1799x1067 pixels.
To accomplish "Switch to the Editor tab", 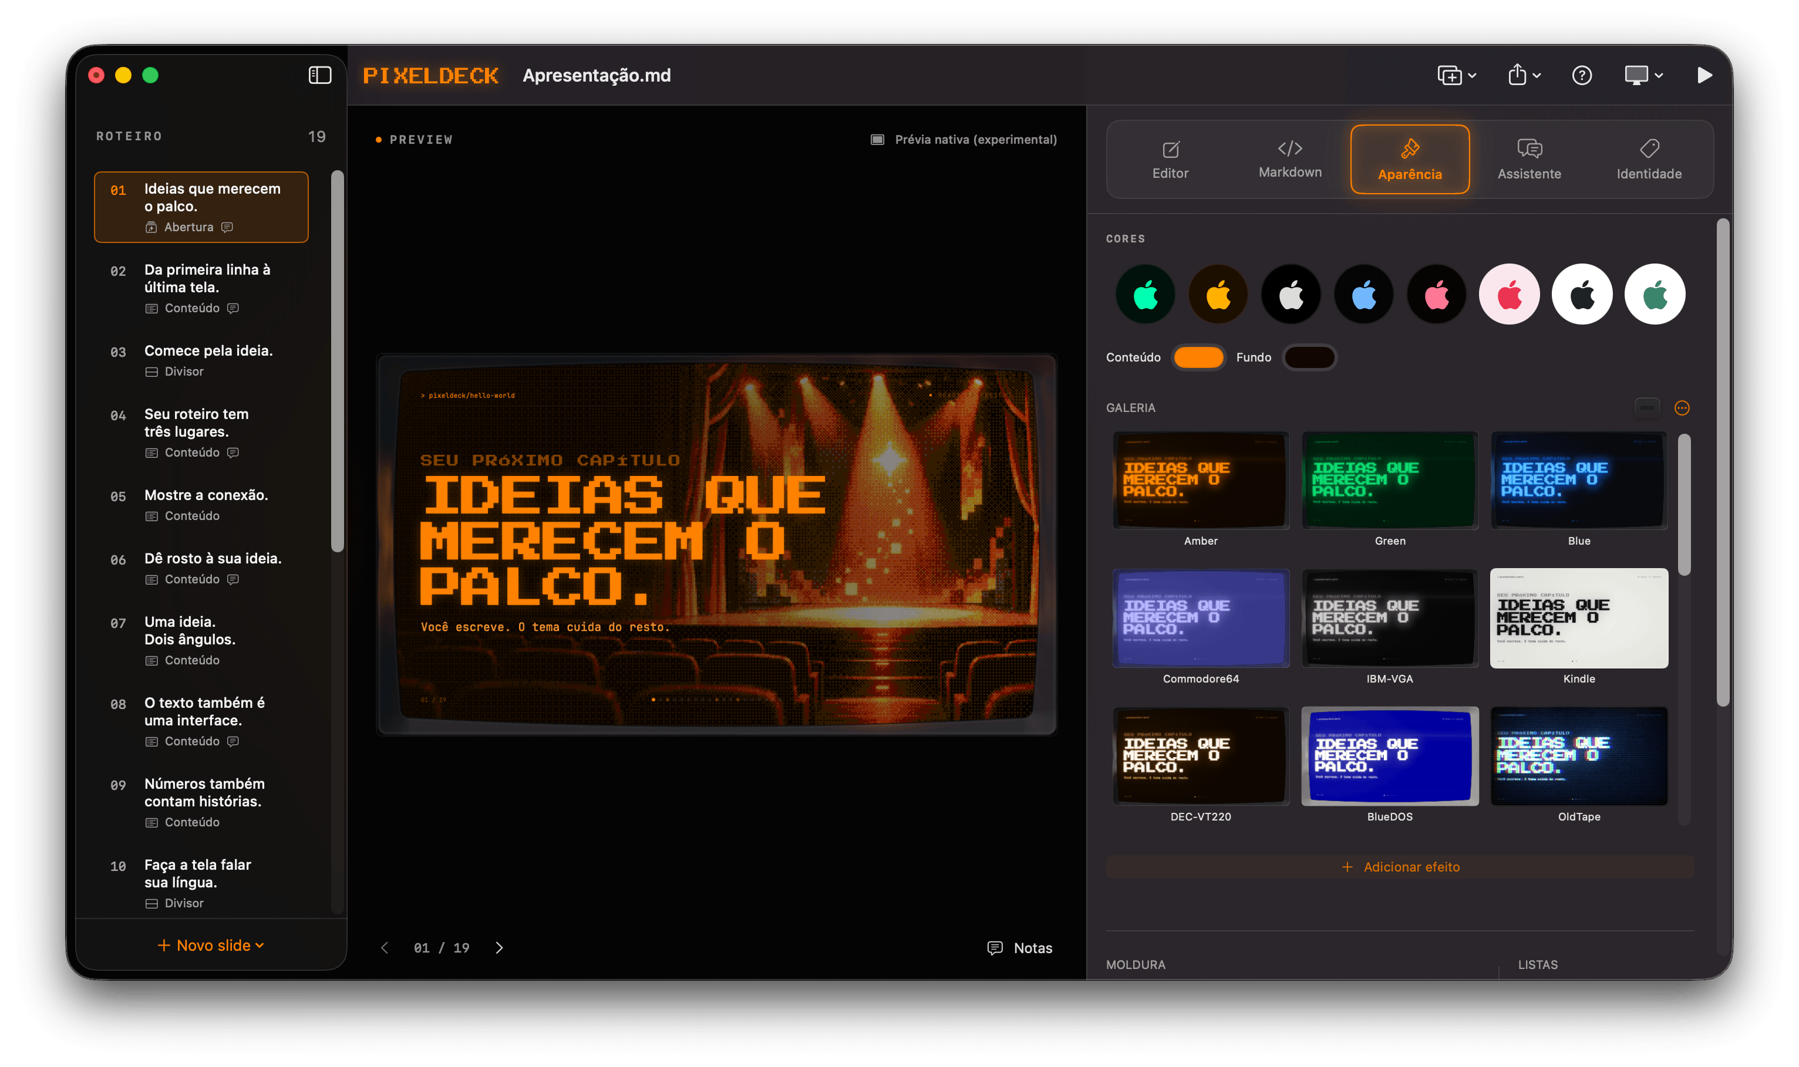I will pos(1170,160).
